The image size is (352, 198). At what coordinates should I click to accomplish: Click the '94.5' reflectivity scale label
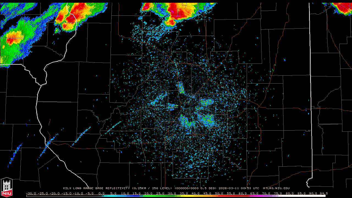pos(323,193)
